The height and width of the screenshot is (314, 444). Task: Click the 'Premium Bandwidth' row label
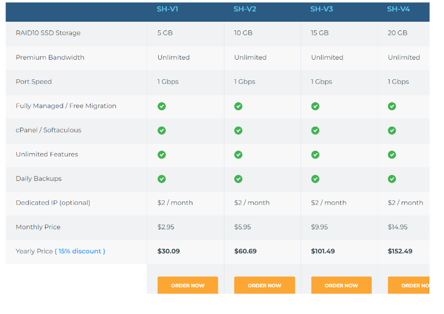click(50, 57)
